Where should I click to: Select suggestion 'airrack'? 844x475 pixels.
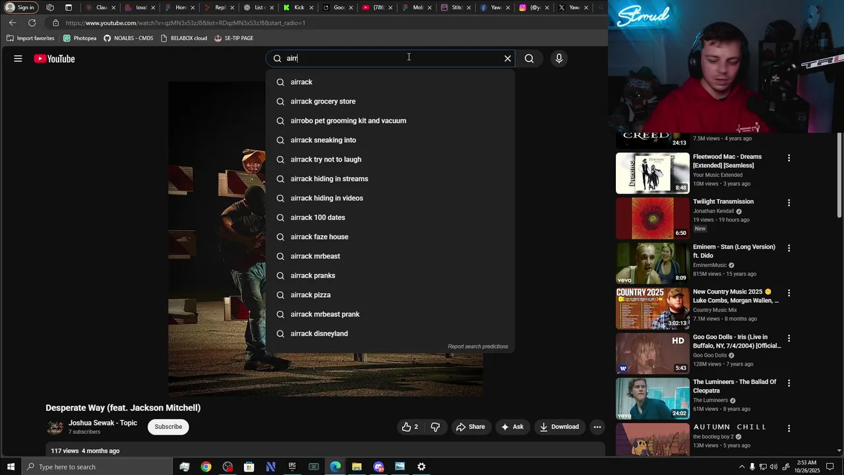click(x=390, y=82)
